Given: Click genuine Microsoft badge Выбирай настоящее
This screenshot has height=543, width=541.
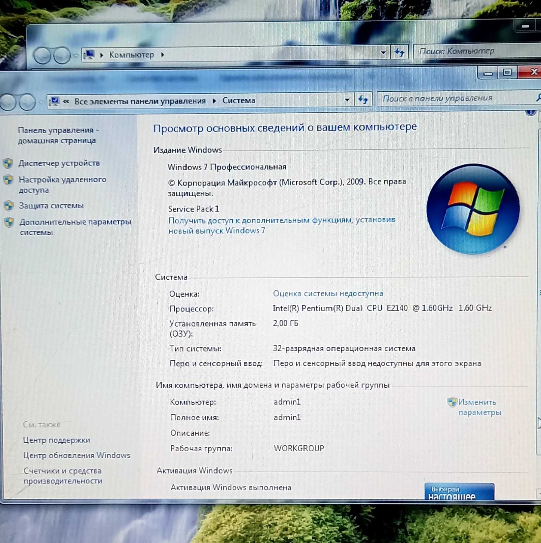Looking at the screenshot, I should (459, 492).
